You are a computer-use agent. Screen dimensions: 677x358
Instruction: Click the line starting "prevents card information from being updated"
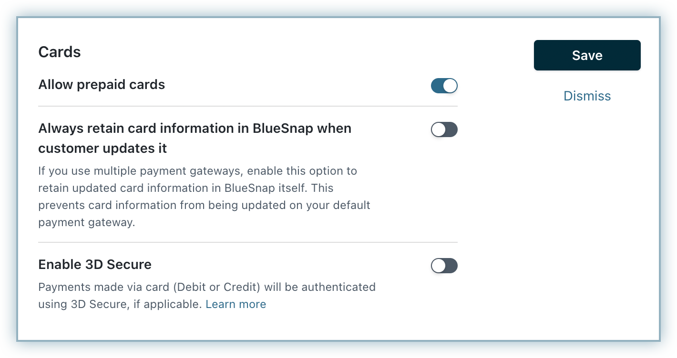point(204,206)
